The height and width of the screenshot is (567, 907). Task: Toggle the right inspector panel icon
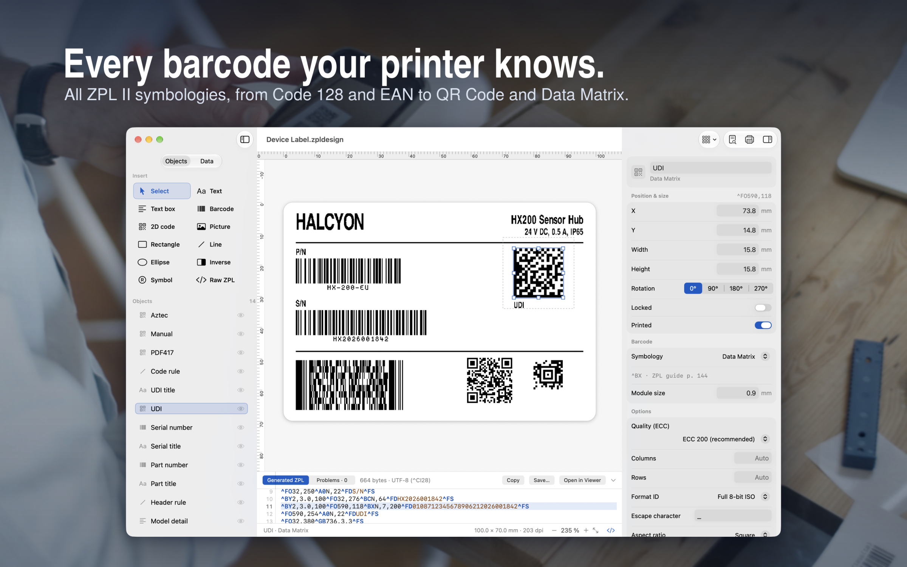767,139
